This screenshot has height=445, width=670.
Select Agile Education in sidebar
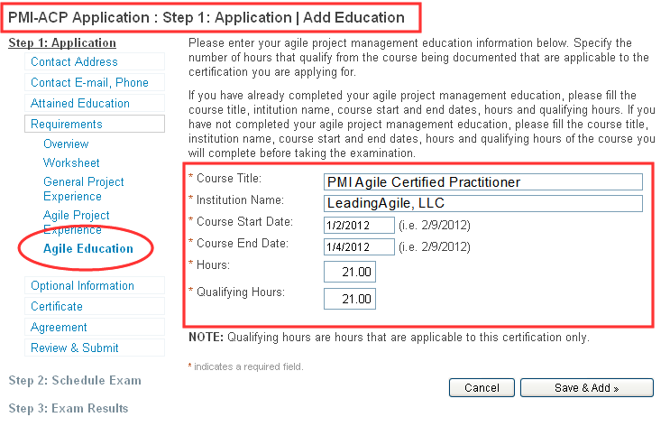[88, 248]
